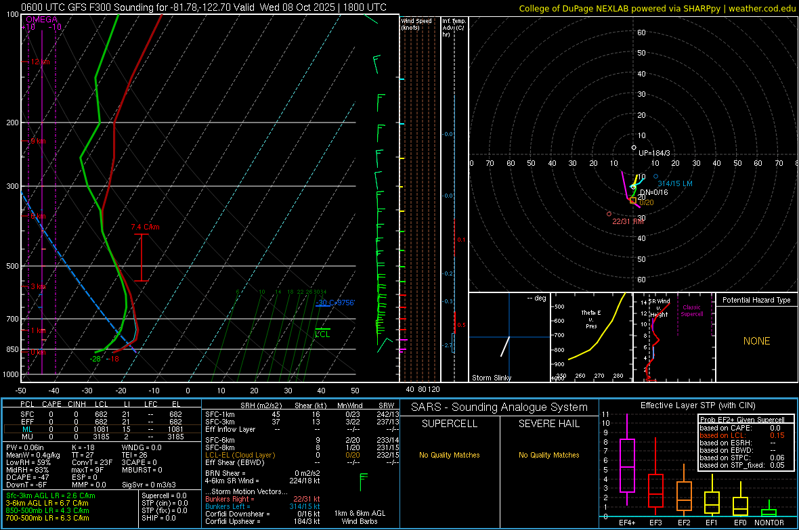This screenshot has width=799, height=530.
Task: Select the highlighted ML parcel row
Action: click(x=102, y=429)
